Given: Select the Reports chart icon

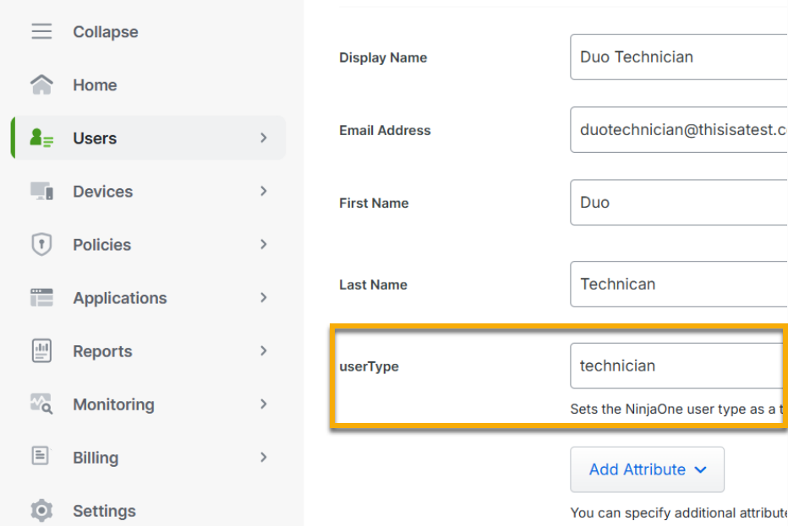Looking at the screenshot, I should pos(41,351).
